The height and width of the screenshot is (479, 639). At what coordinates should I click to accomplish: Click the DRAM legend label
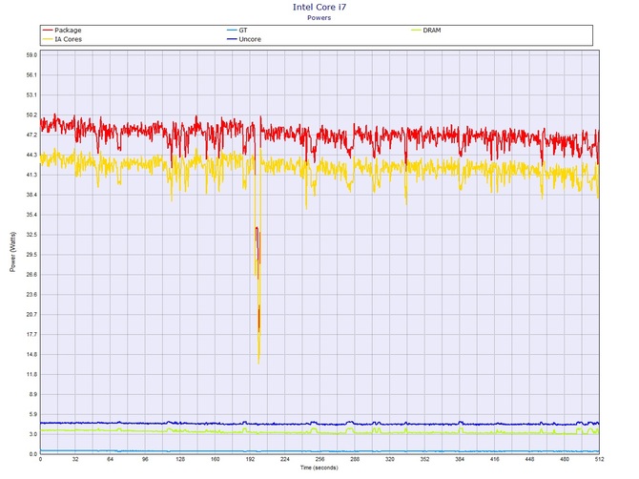tap(432, 31)
